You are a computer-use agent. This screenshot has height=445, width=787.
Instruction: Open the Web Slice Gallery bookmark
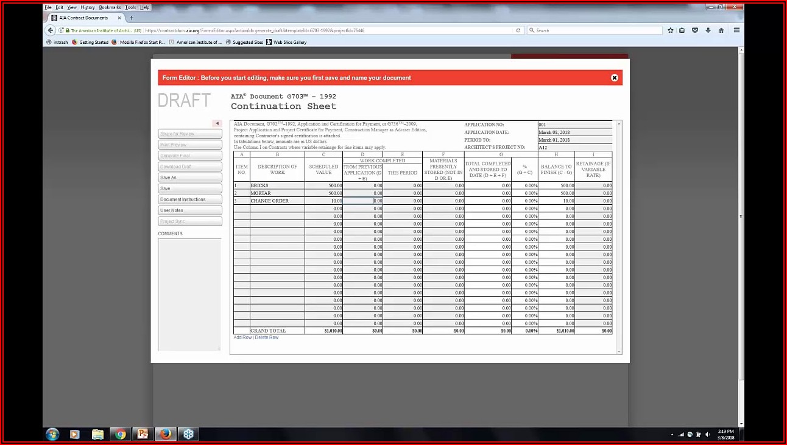coord(286,43)
